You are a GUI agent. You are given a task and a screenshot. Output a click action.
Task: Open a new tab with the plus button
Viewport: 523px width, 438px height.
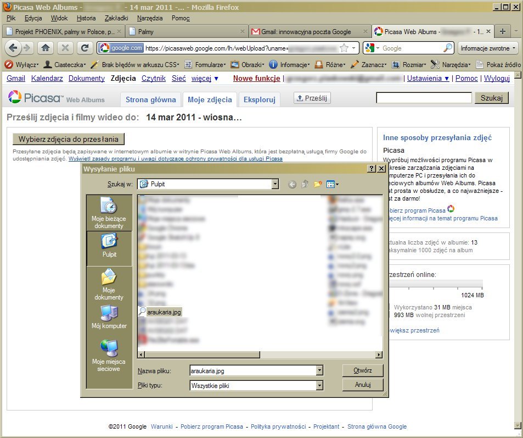502,31
